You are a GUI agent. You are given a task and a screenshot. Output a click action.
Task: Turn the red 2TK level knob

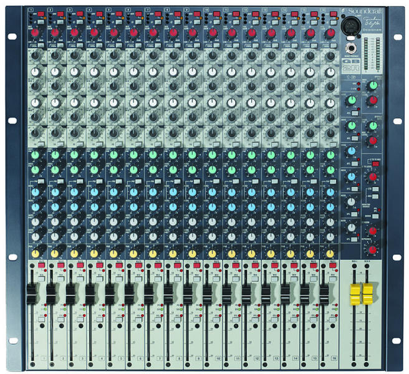(x=373, y=177)
